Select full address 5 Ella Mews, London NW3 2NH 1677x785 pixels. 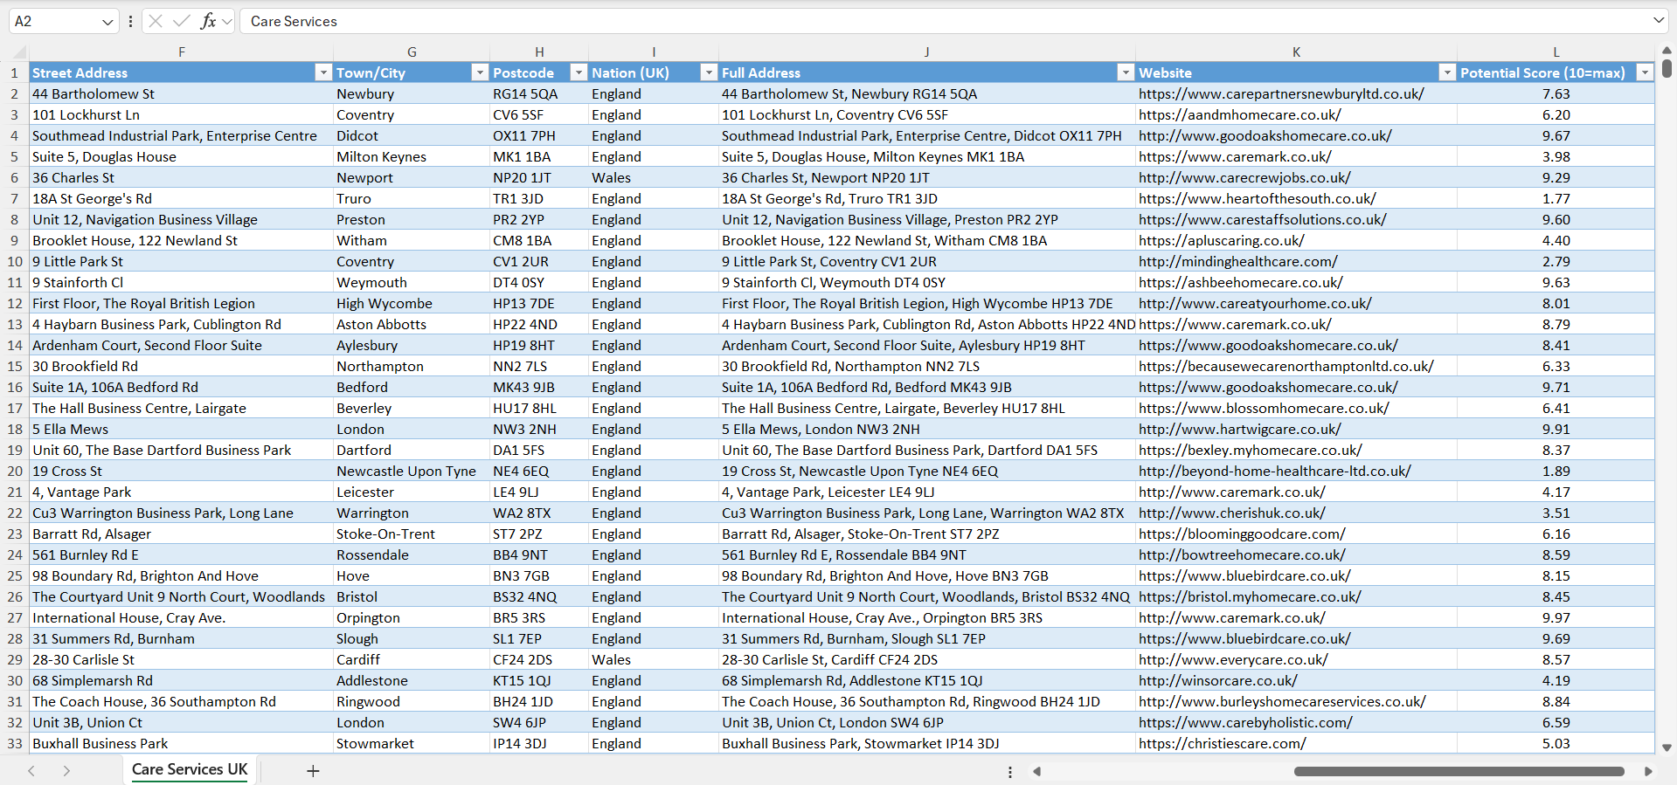[x=926, y=429]
